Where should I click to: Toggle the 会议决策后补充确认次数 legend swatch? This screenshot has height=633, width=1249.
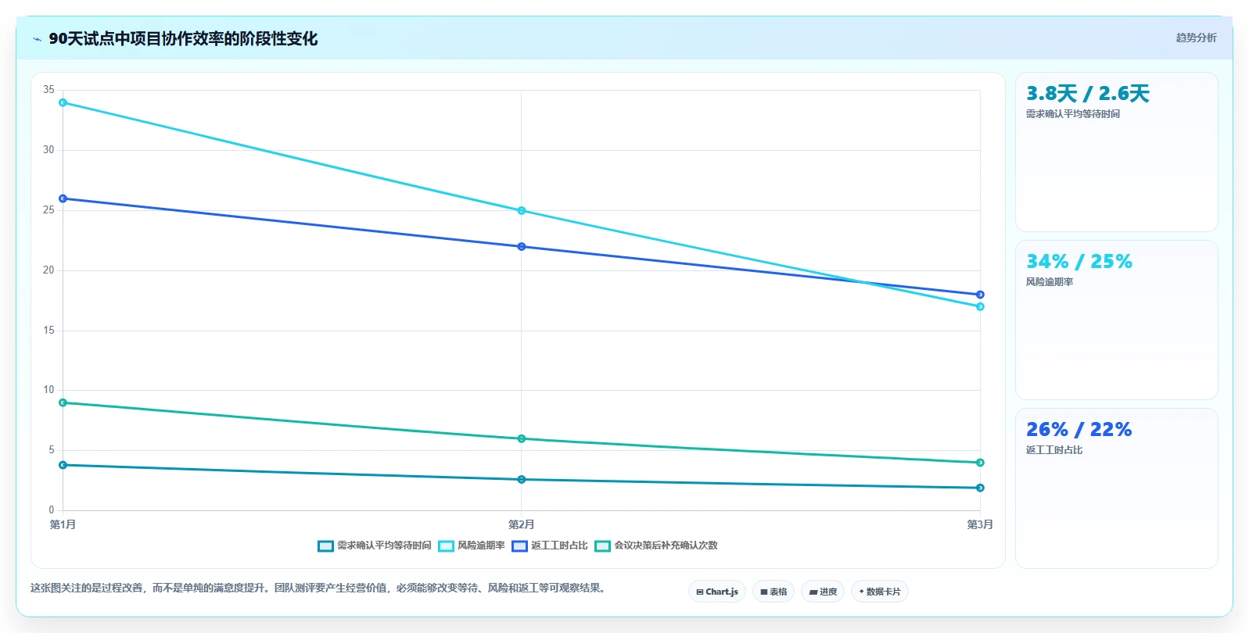[x=602, y=545]
